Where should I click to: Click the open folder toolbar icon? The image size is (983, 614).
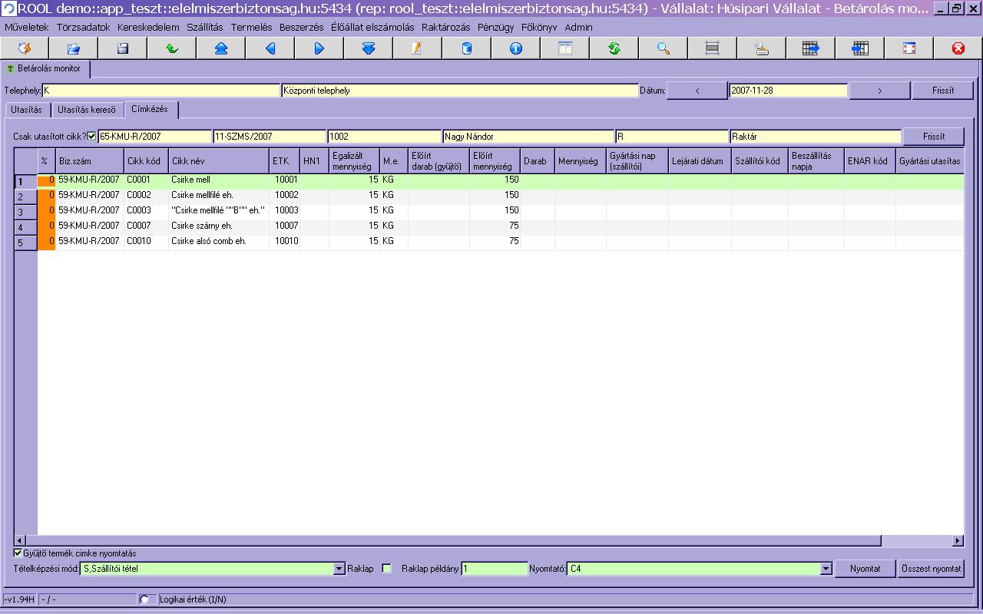(x=74, y=48)
